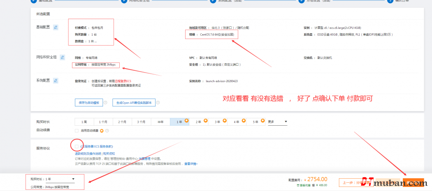The width and height of the screenshot is (432, 191).
Task: Click help icon next to 生成Open API button
Action: tap(158, 103)
